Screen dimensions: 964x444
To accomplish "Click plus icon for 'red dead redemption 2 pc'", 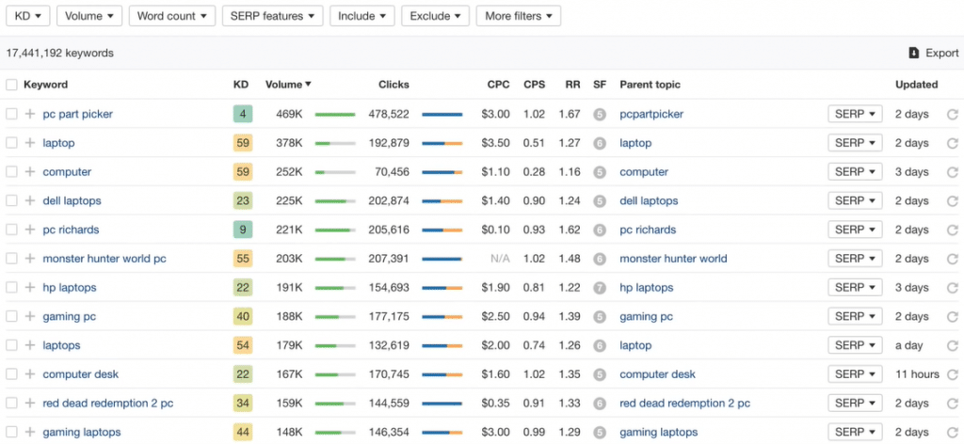I will pyautogui.click(x=30, y=403).
